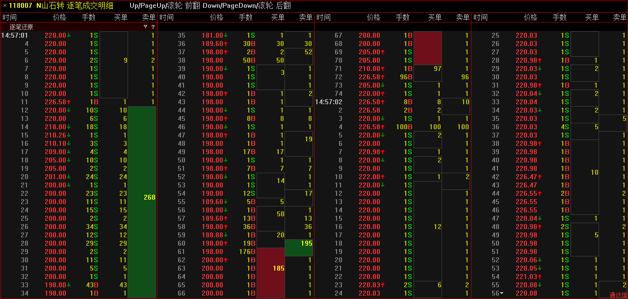This screenshot has height=299, width=628.
Task: Select the 逐笔还原 row label
Action: pyautogui.click(x=21, y=27)
